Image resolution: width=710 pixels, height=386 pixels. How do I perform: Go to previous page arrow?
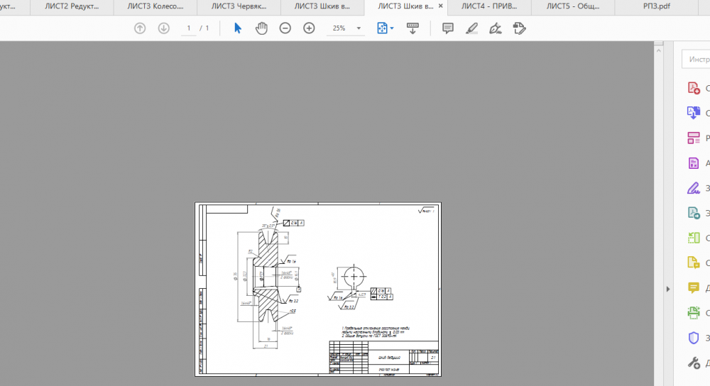tap(140, 28)
